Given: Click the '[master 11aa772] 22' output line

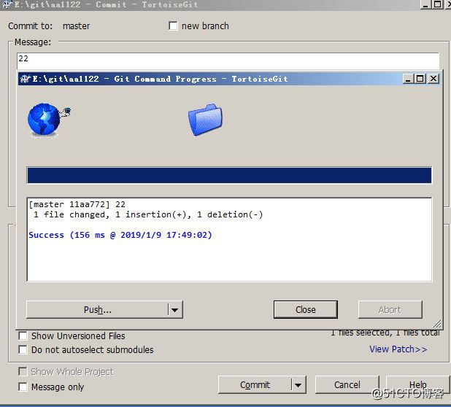Looking at the screenshot, I should [x=77, y=204].
